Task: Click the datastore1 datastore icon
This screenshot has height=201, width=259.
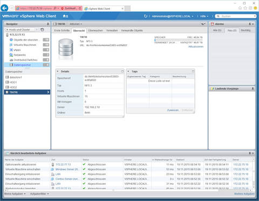Action: [x=7, y=77]
